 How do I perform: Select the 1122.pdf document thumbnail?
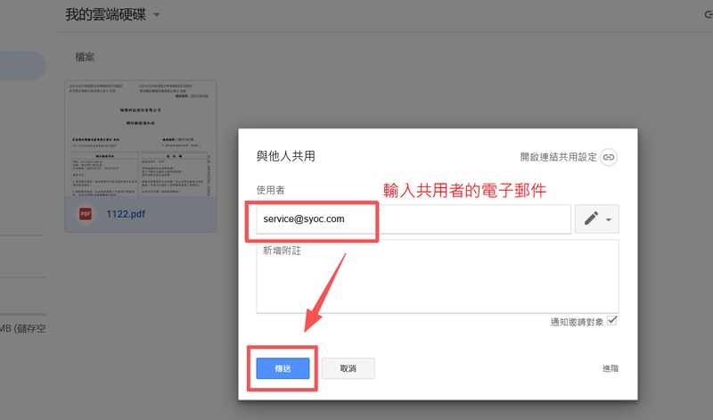[x=141, y=138]
